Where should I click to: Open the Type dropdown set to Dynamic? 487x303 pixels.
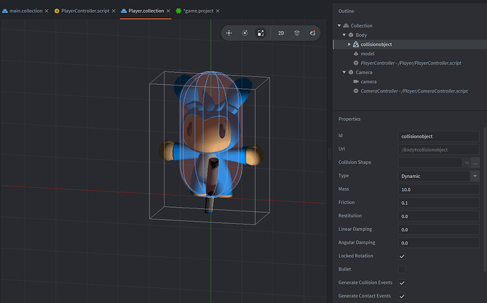click(x=438, y=176)
